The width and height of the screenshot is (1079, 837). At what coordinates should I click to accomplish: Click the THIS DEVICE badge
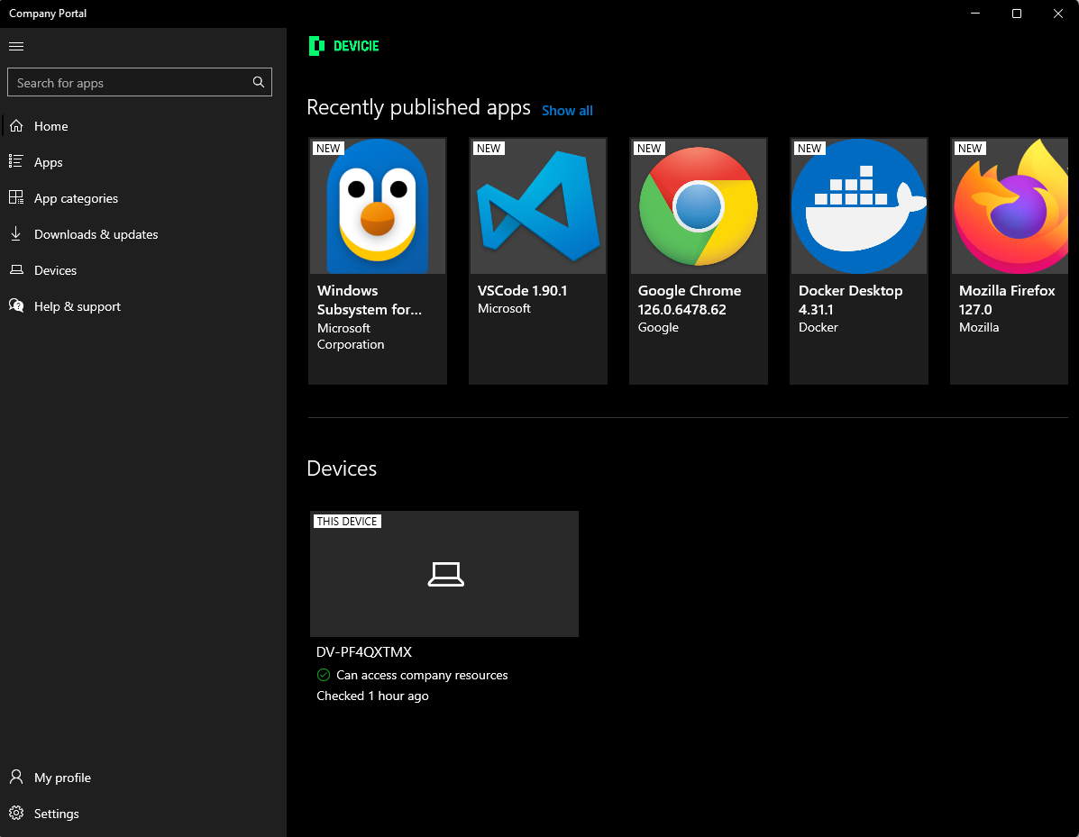pos(347,522)
